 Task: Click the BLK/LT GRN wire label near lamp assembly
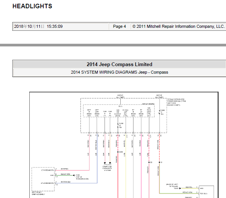(x=65, y=174)
